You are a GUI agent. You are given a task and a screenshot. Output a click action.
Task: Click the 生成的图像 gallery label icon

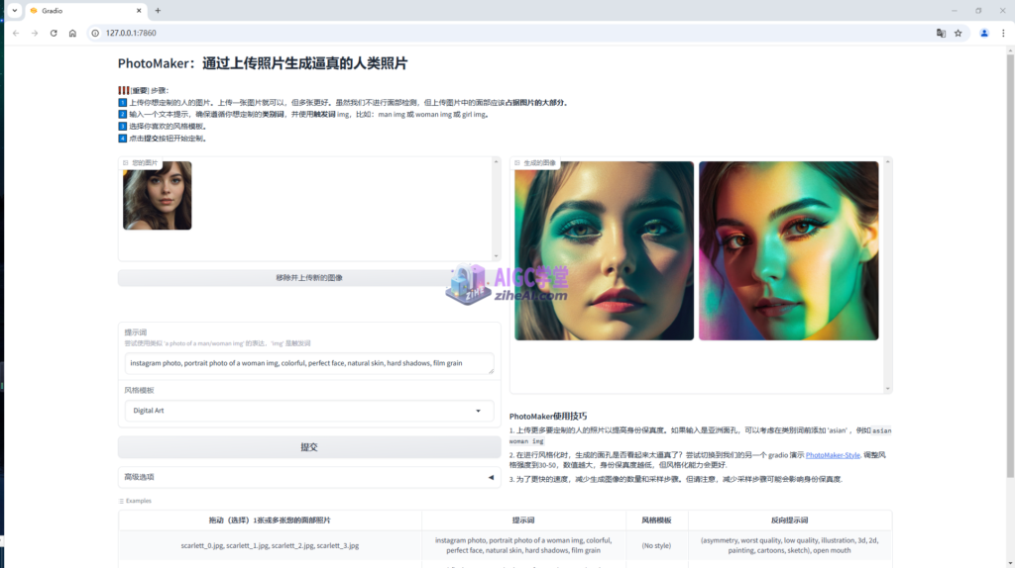(517, 163)
